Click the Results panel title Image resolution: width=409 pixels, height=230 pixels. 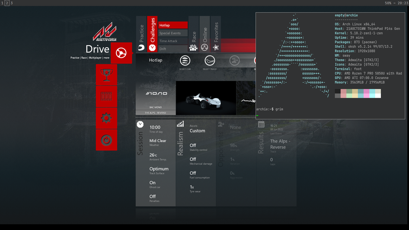click(x=261, y=142)
